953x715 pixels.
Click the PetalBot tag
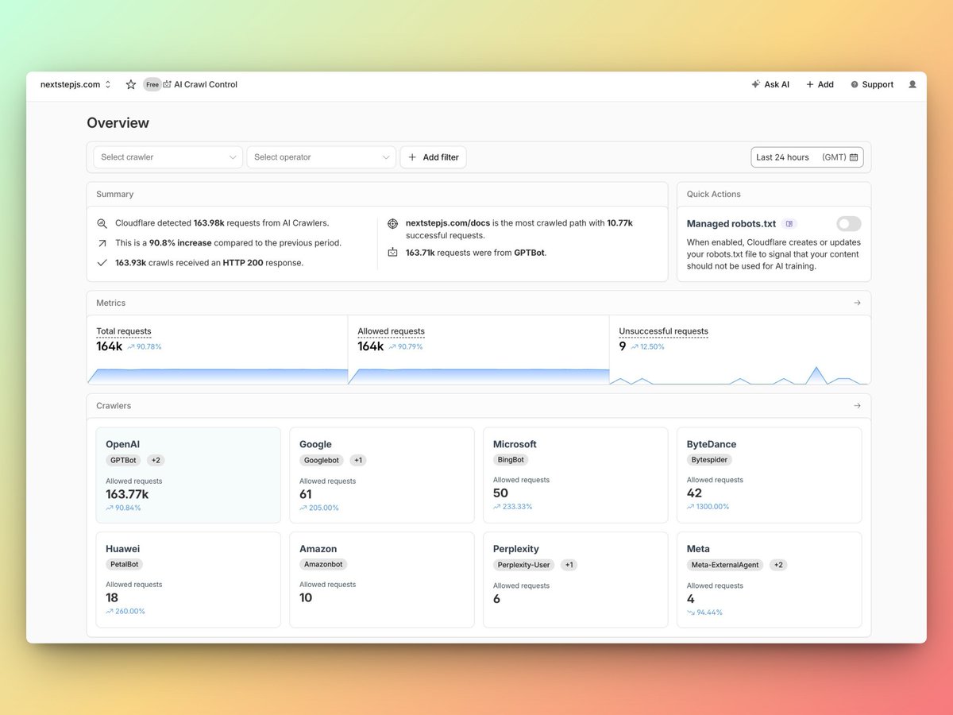pyautogui.click(x=125, y=564)
